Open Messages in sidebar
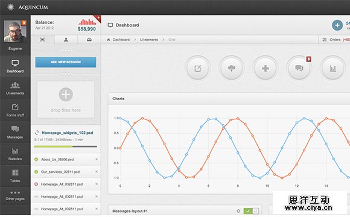The image size is (350, 217). [x=15, y=132]
